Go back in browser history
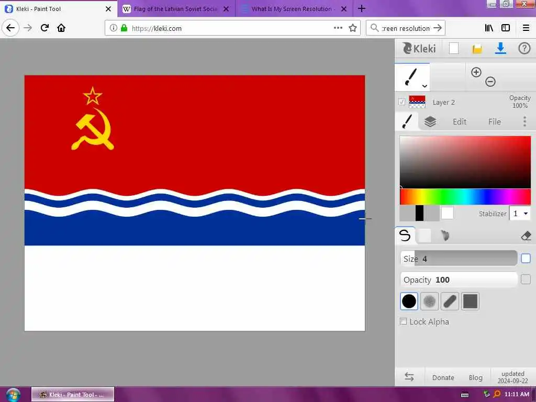 10,28
